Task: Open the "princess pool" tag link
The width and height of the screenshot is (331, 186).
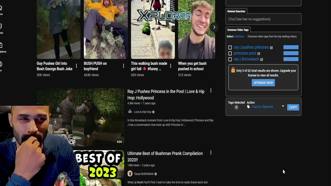Action: click(x=245, y=53)
